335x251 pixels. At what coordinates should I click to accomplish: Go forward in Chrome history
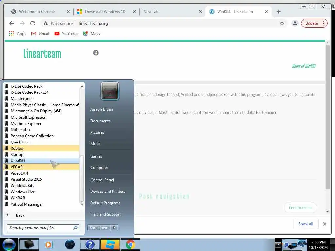point(22,23)
